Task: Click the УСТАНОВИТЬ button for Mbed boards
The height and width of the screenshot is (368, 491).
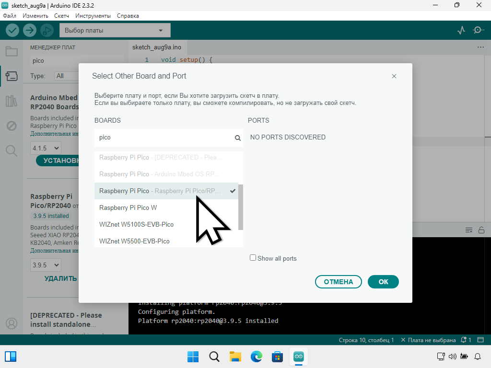Action: [x=58, y=161]
